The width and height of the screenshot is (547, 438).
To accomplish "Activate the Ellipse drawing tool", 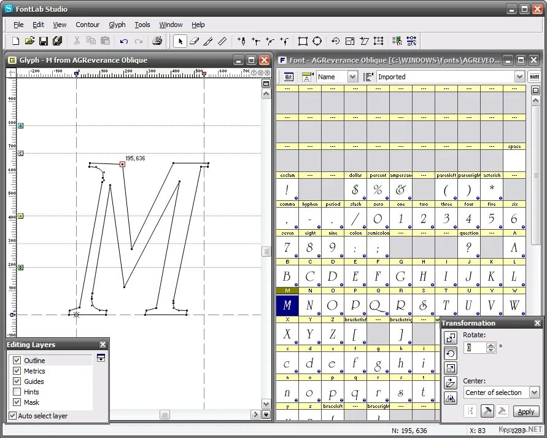I will pyautogui.click(x=317, y=41).
